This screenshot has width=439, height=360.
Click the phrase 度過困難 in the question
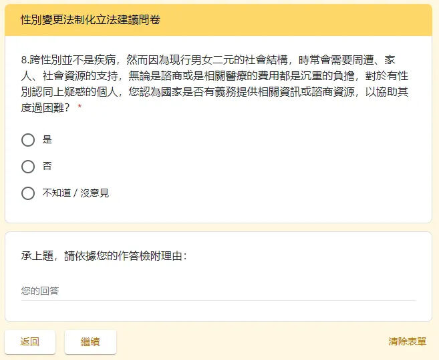(42, 108)
